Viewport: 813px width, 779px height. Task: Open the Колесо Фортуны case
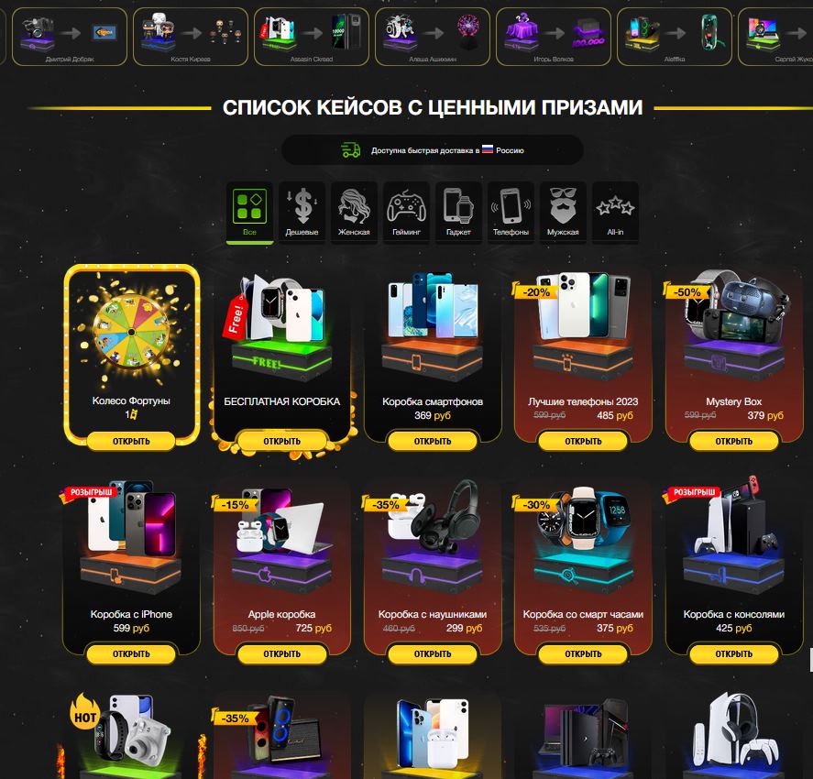(x=131, y=441)
